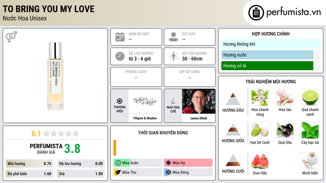Image resolution: width=326 pixels, height=183 pixels.
Task: Click the Hương cỏ lá accord bar
Action: pyautogui.click(x=271, y=66)
